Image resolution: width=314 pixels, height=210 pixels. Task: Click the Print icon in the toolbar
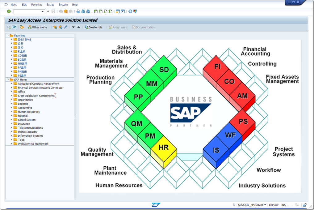click(78, 11)
